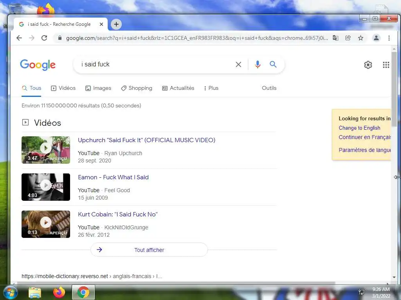Click the 'Feel Good' channel name
The image size is (401, 300).
[117, 190]
